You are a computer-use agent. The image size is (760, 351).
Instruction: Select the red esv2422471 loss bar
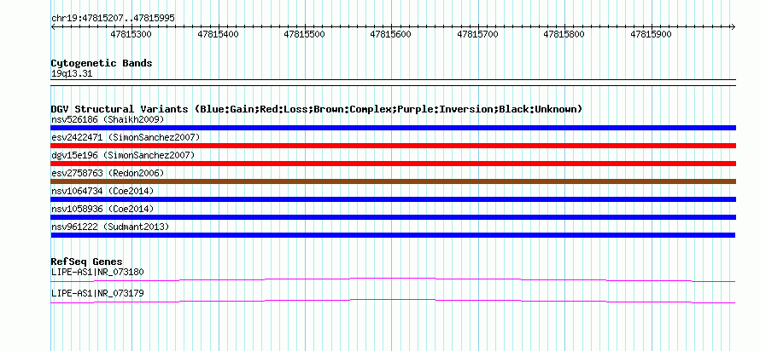pyautogui.click(x=393, y=146)
